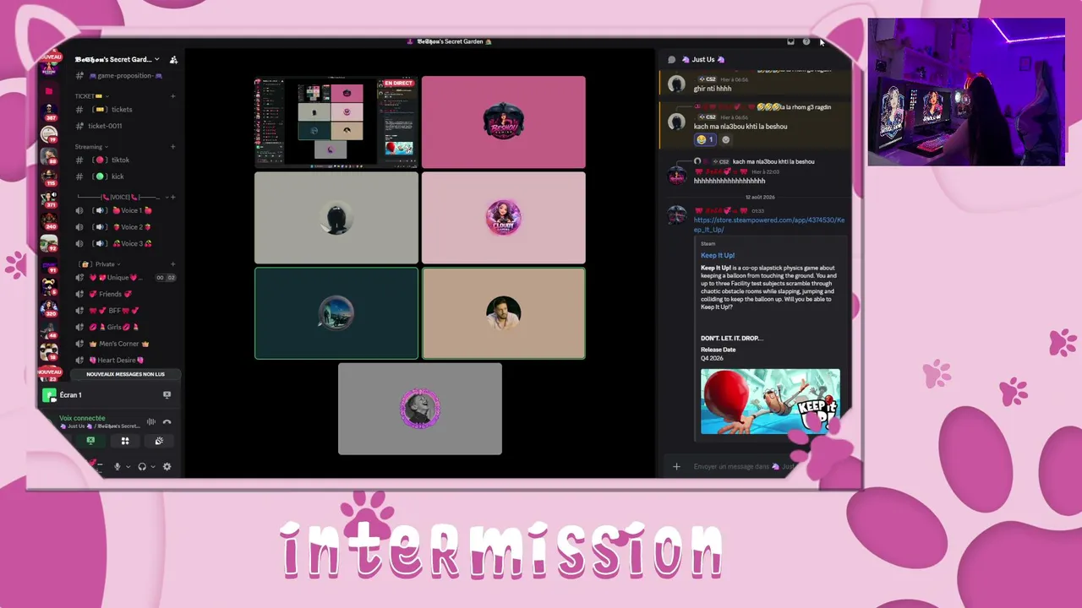This screenshot has width=1082, height=608.
Task: Disconnect from voice with the hang-up icon
Action: (167, 421)
